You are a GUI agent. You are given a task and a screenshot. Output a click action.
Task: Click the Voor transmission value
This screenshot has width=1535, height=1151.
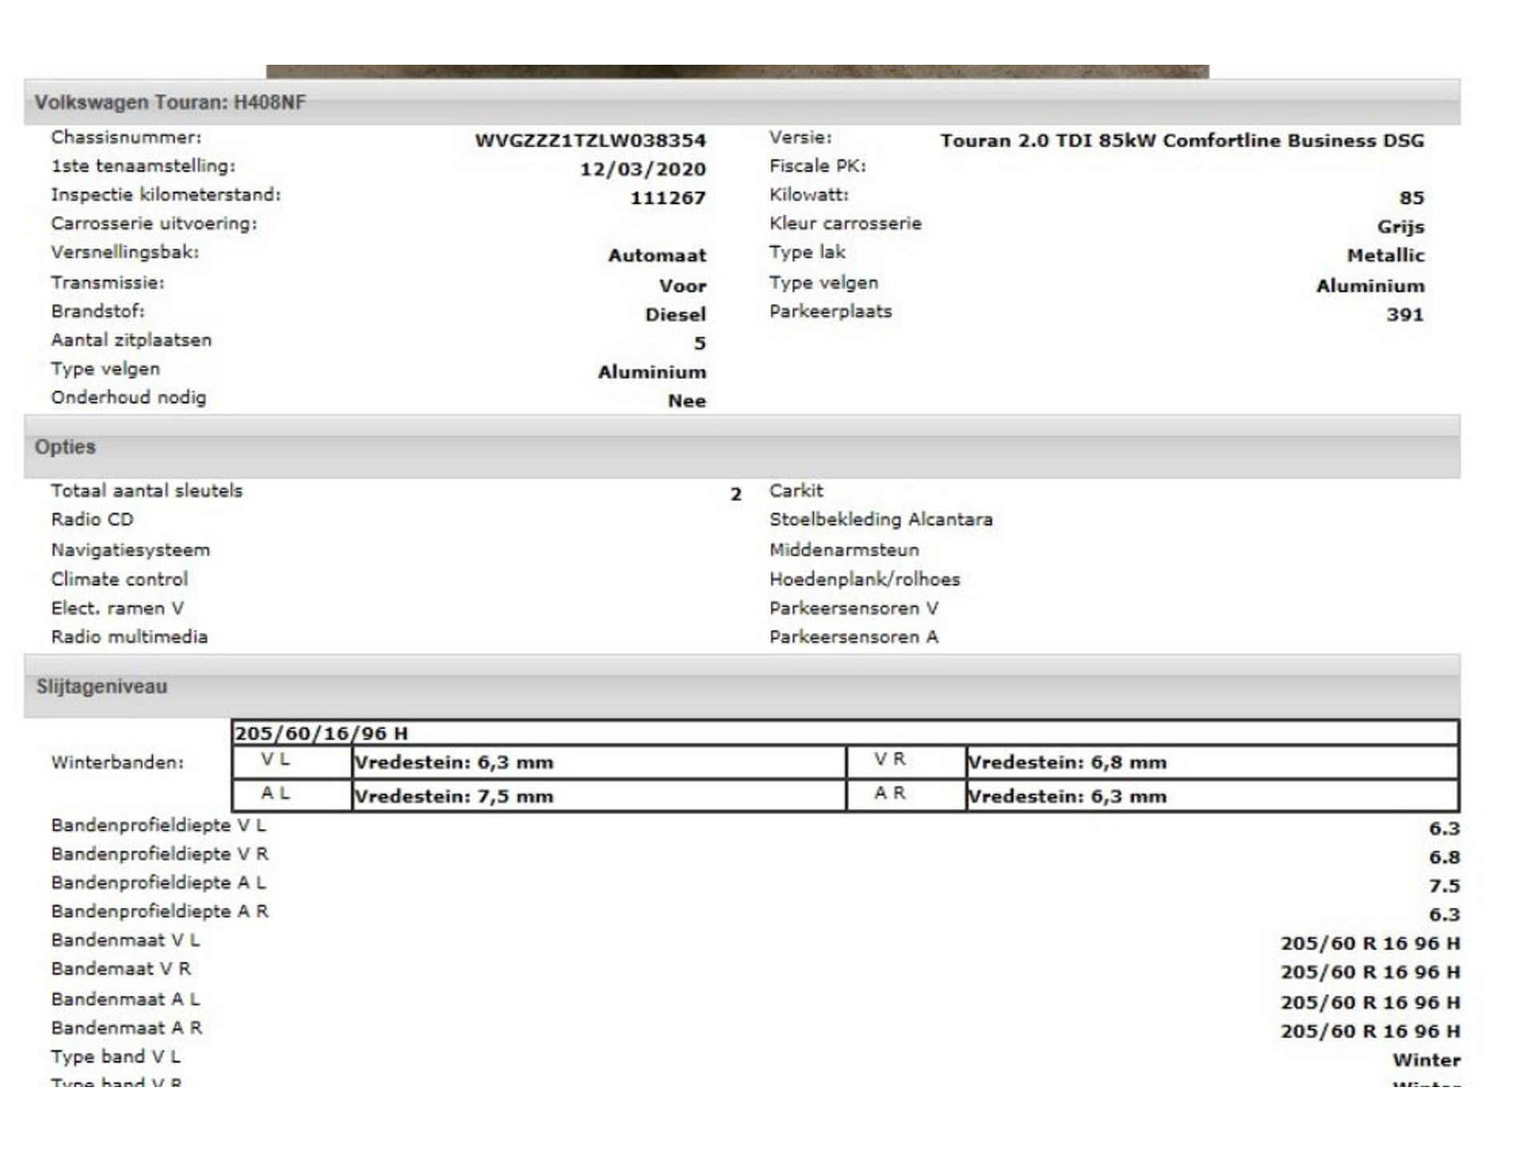pyautogui.click(x=683, y=286)
